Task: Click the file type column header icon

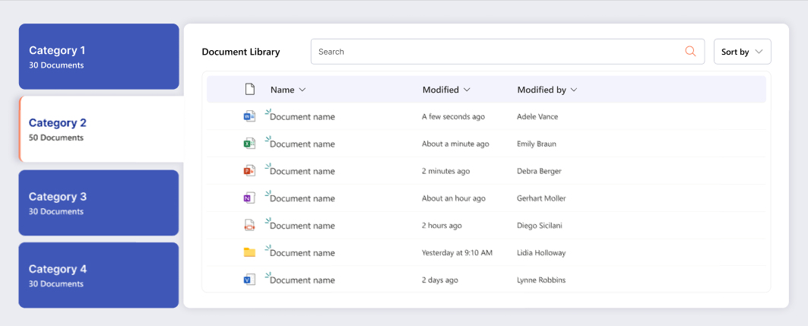Action: pos(249,90)
